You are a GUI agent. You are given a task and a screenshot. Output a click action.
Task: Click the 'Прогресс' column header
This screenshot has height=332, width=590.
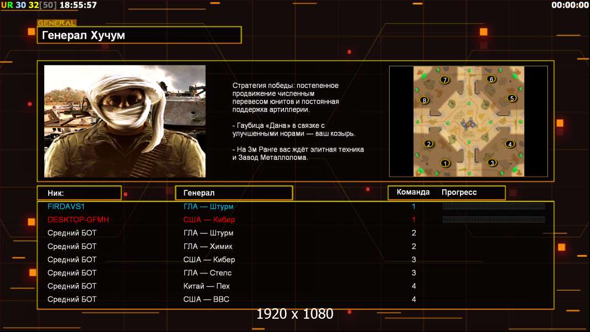459,193
